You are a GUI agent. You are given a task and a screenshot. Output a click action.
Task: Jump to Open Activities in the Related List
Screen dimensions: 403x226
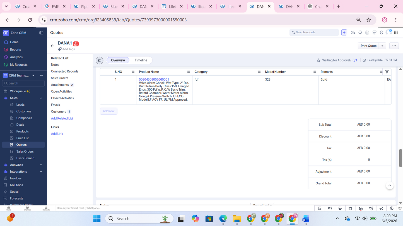pos(61,91)
